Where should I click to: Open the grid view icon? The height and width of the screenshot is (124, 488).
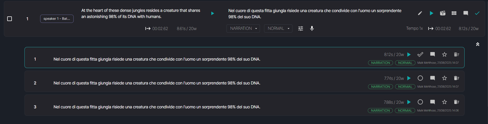pos(454,13)
